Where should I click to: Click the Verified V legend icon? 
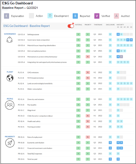coord(97,16)
